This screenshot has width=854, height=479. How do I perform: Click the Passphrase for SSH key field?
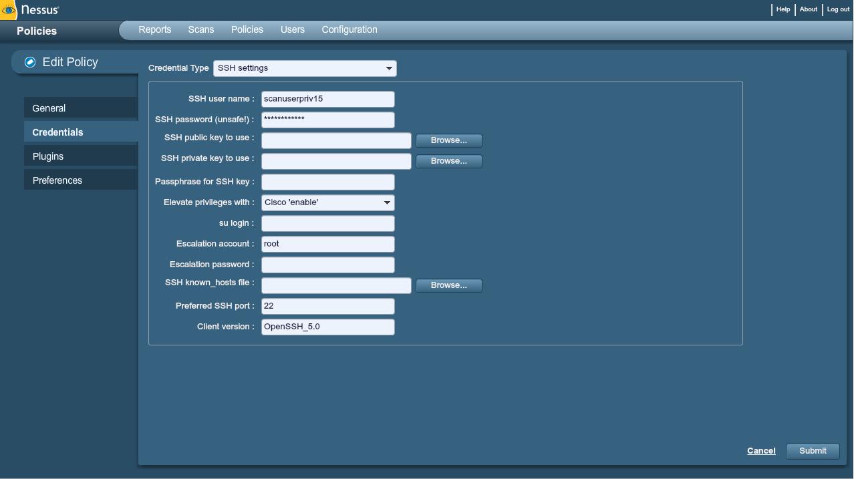click(x=328, y=182)
